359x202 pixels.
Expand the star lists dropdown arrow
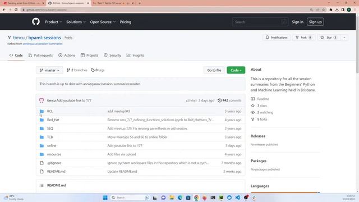click(x=344, y=38)
